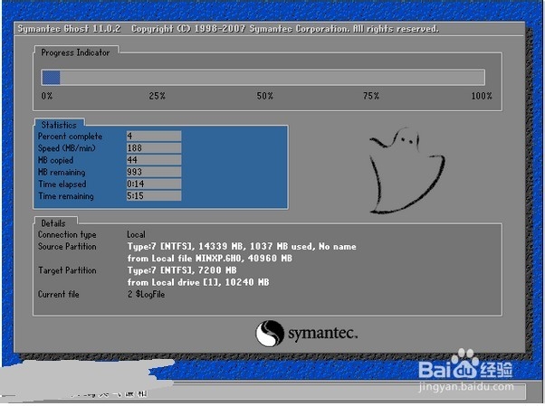Click the "symantec." wordmark text
545x406 pixels.
click(x=322, y=334)
